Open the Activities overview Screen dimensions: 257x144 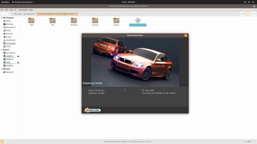(5, 2)
